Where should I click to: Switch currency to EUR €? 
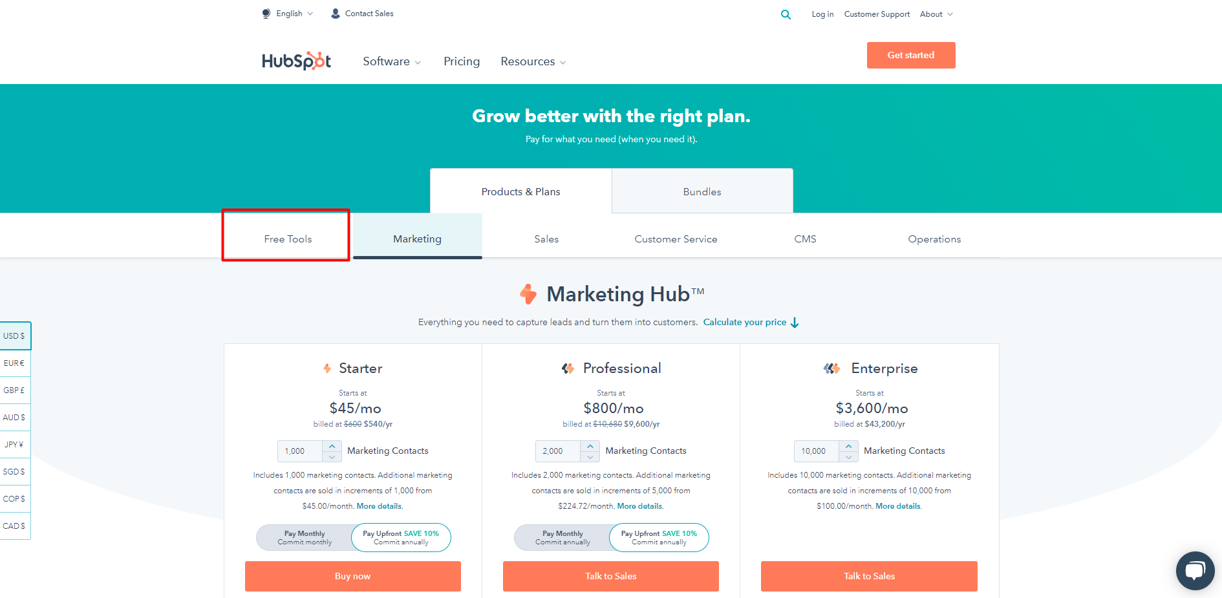pyautogui.click(x=15, y=363)
